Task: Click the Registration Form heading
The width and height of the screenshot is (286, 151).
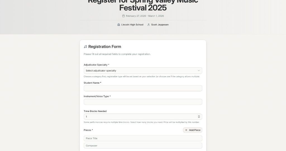Action: click(104, 47)
